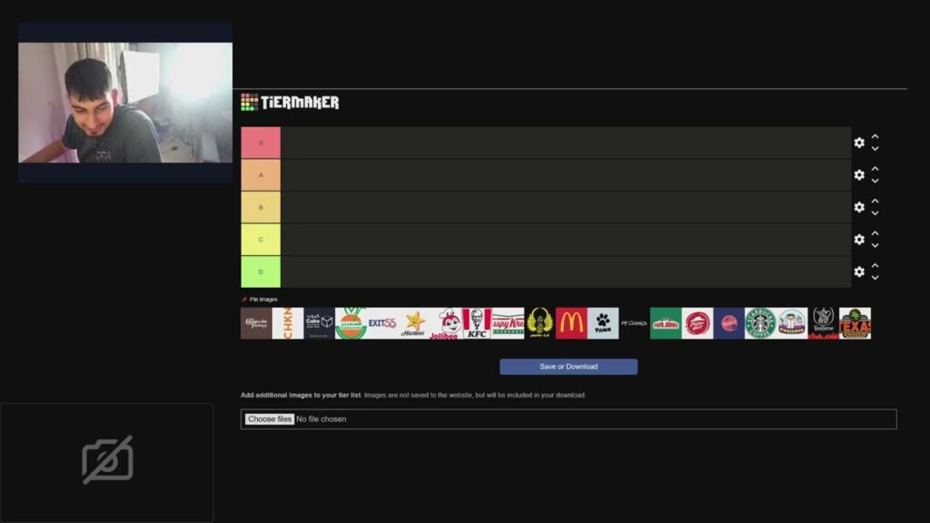This screenshot has width=930, height=523.
Task: Pick the Hardee's star logo
Action: 413,323
